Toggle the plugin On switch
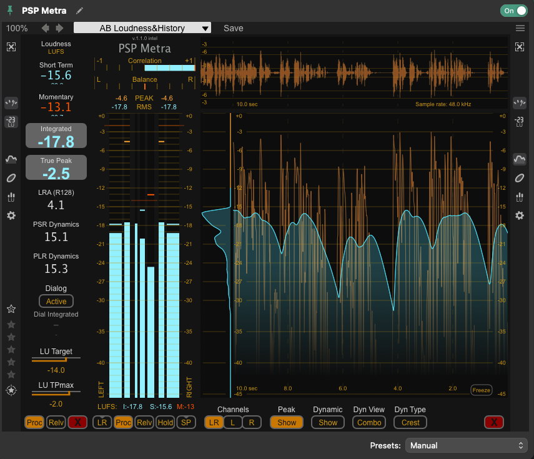 coord(514,11)
